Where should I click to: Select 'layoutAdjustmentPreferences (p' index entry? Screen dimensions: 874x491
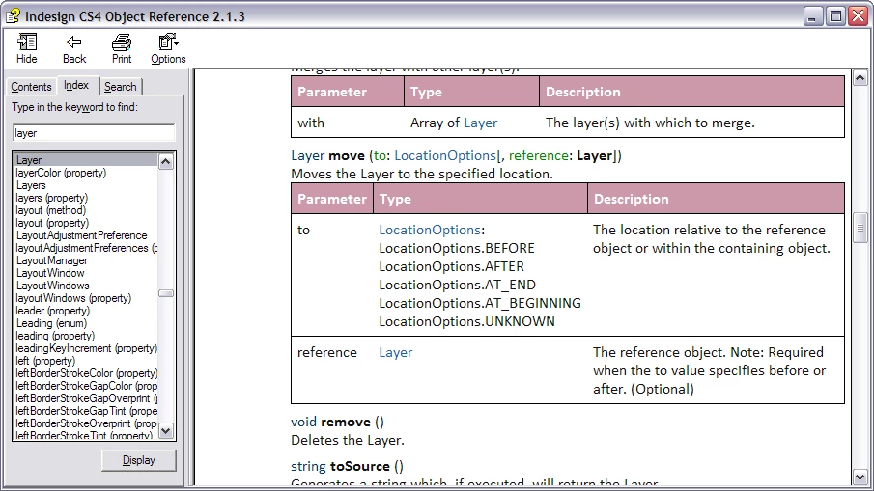tap(86, 248)
